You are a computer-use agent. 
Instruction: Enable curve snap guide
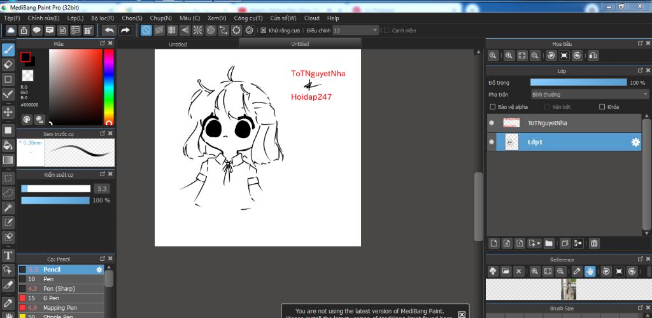[223, 31]
